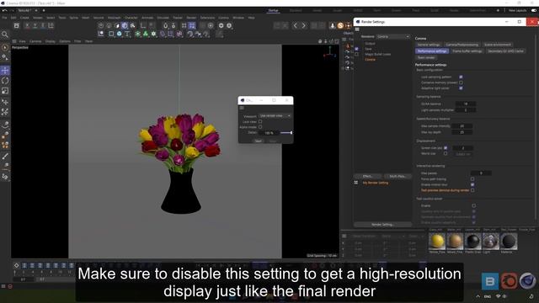539x303 pixels.
Task: Open the Create menu
Action: click(x=24, y=18)
